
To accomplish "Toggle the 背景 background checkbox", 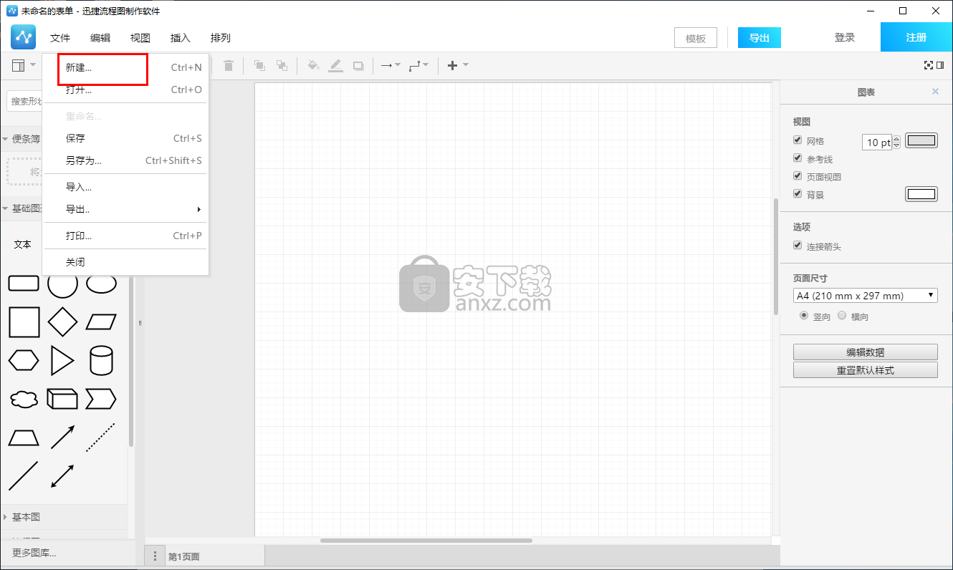I will (x=798, y=194).
